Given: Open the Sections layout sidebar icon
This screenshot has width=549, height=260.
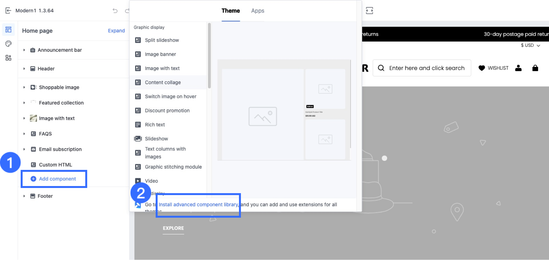Looking at the screenshot, I should click(8, 30).
